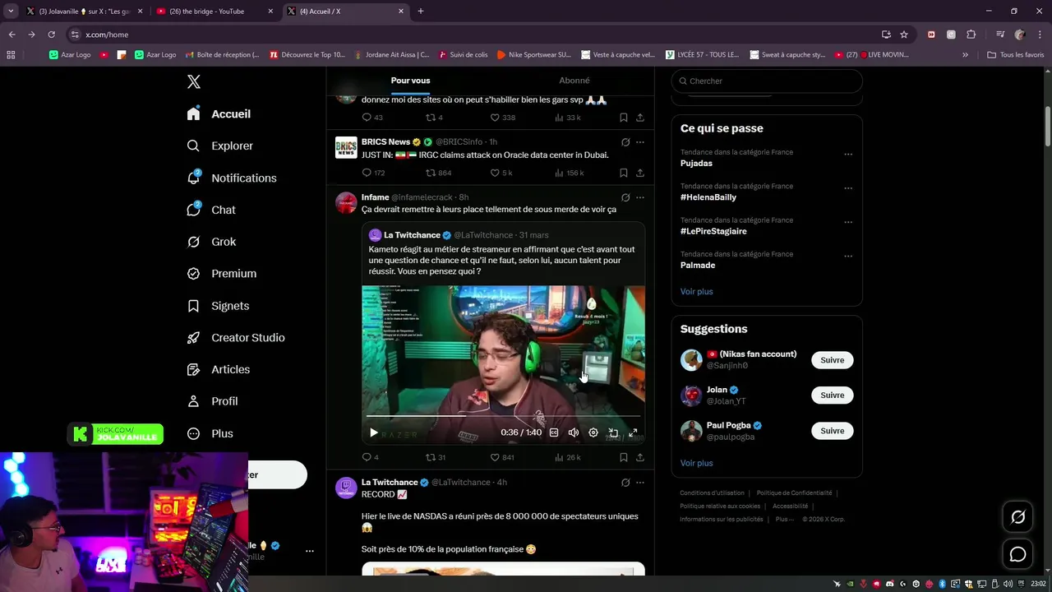Bookmark the Infame post
This screenshot has height=592, width=1052.
pyautogui.click(x=624, y=457)
